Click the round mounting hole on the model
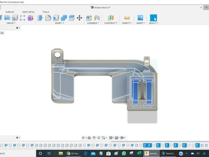Viewport: 209px width, 157px height. tap(57, 55)
